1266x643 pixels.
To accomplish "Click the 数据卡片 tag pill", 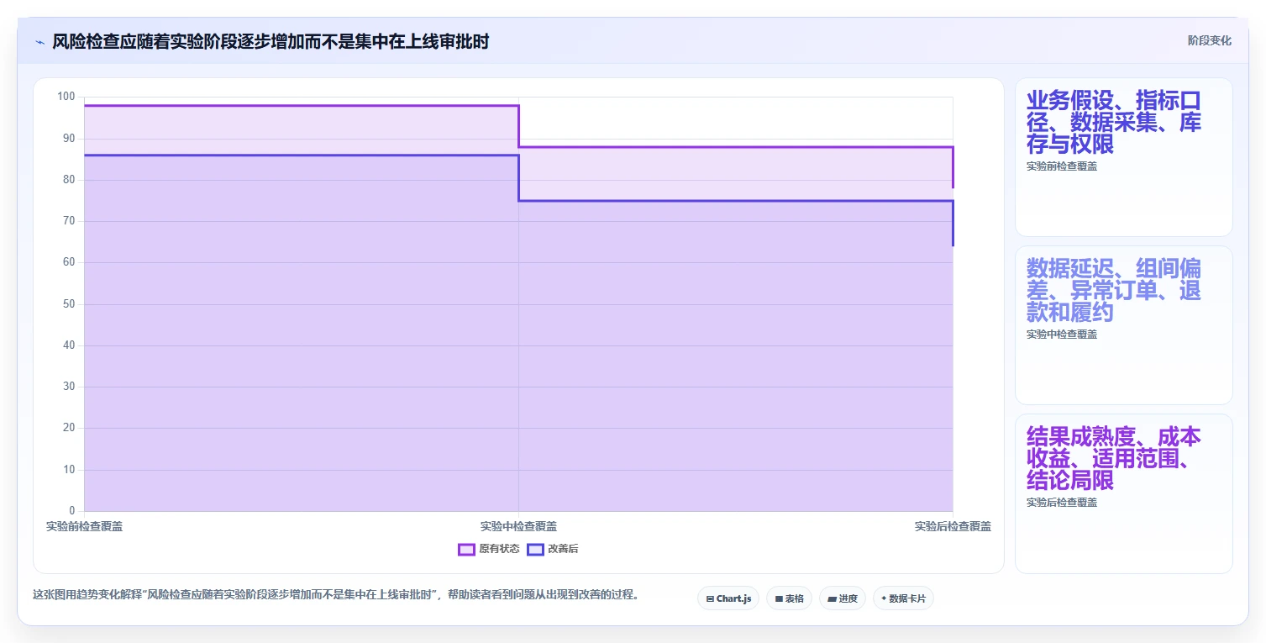I will 903,598.
